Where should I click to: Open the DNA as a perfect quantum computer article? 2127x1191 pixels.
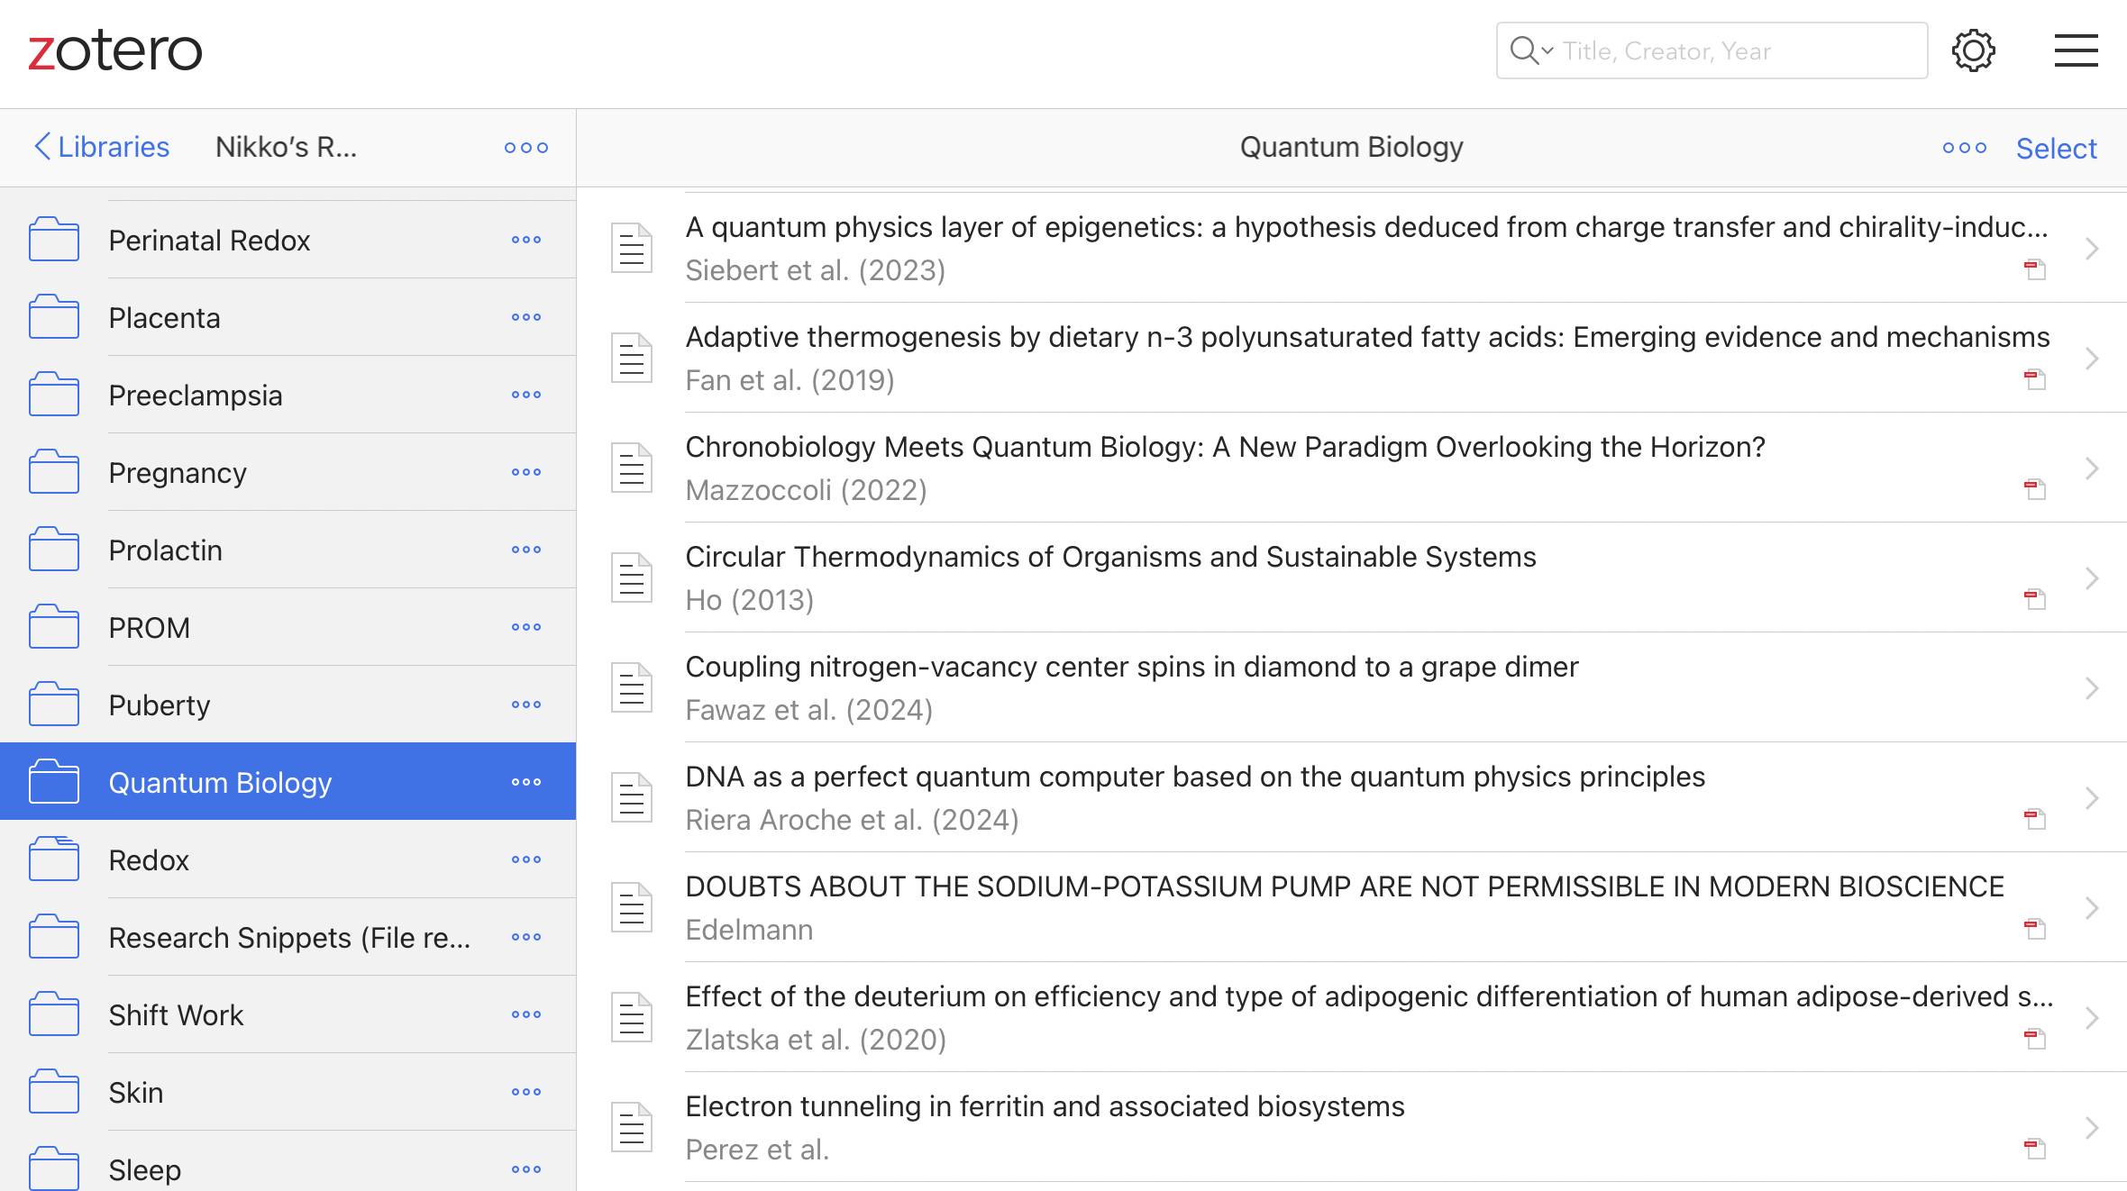point(1194,776)
